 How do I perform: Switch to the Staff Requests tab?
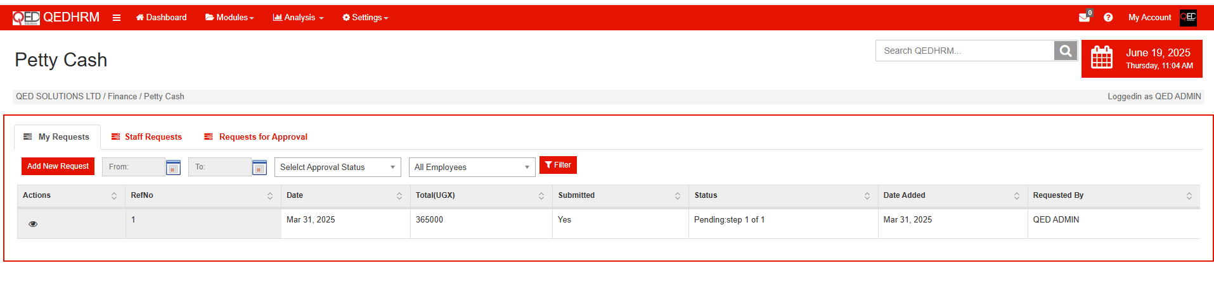coord(146,137)
